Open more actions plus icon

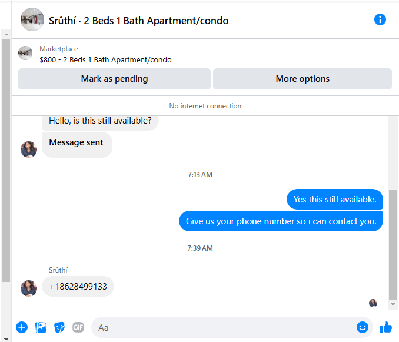(22, 327)
